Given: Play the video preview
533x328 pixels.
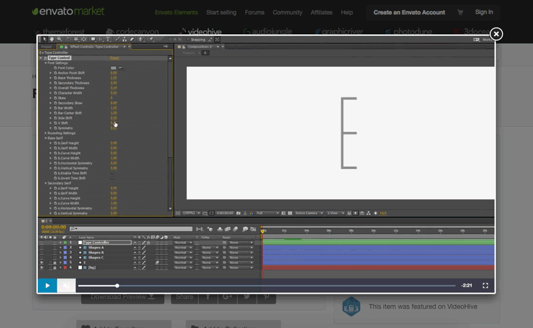Looking at the screenshot, I should click(47, 285).
